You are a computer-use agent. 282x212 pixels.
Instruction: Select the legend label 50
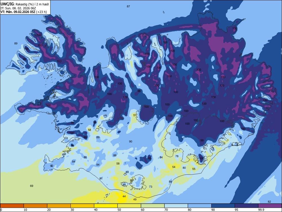coord(119,210)
